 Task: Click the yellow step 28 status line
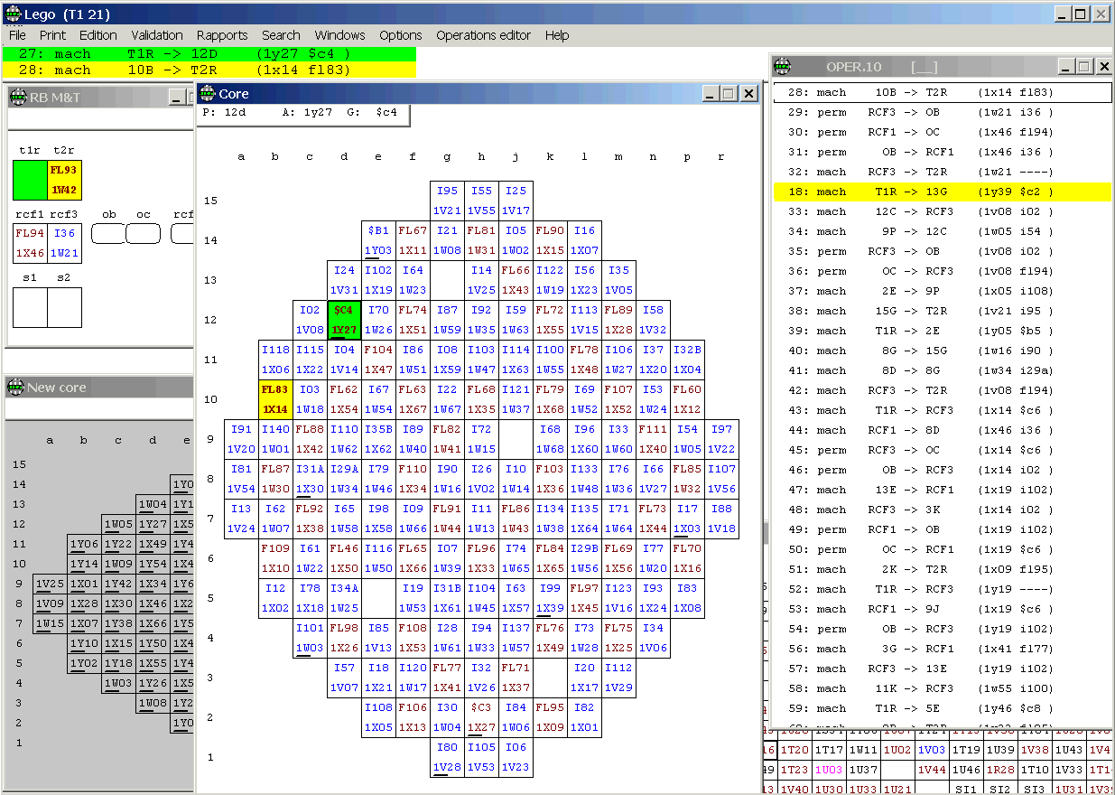[209, 70]
